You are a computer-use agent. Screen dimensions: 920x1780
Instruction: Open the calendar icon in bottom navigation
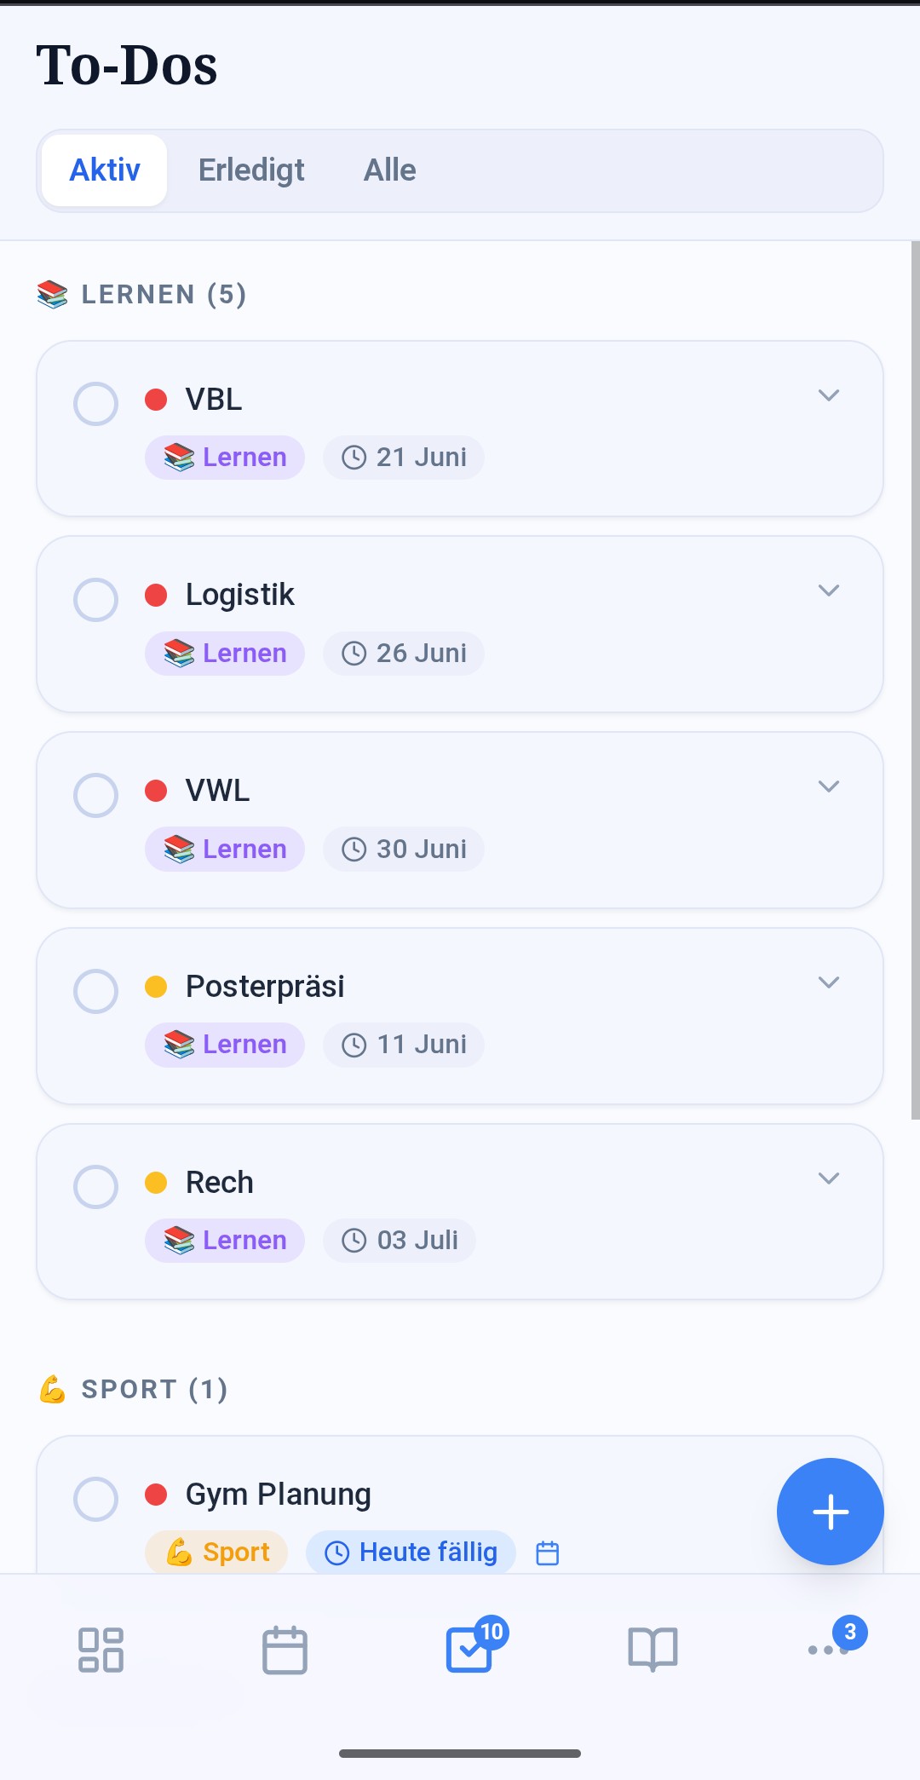click(x=285, y=1650)
